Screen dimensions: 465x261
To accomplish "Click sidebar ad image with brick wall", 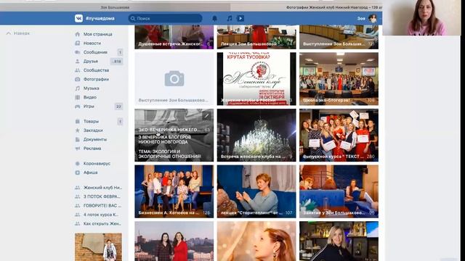I will [99, 246].
